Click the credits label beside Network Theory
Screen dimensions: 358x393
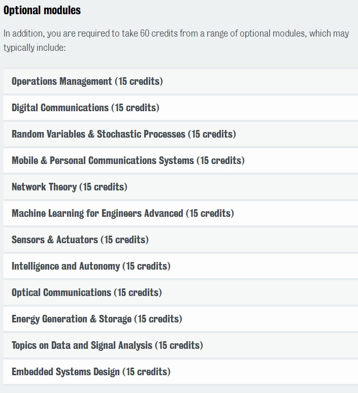tap(103, 187)
